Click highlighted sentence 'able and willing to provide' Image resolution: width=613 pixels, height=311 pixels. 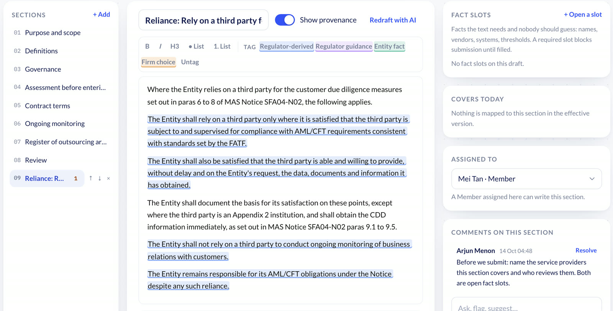point(277,173)
